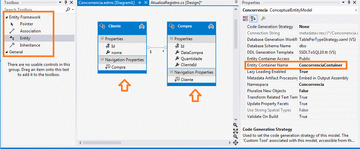The height and width of the screenshot is (149, 360).
Task: Click the Toolbox search magnifier icon
Action: tap(68, 10)
